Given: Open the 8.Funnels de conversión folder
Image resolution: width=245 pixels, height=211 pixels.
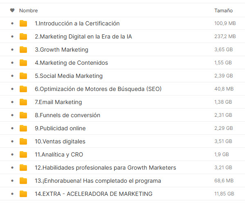Looking at the screenshot, I should [67, 115].
